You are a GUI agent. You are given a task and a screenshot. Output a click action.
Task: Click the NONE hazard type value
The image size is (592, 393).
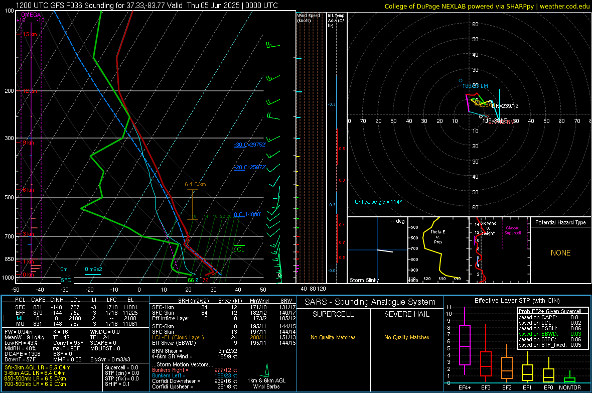coord(561,253)
